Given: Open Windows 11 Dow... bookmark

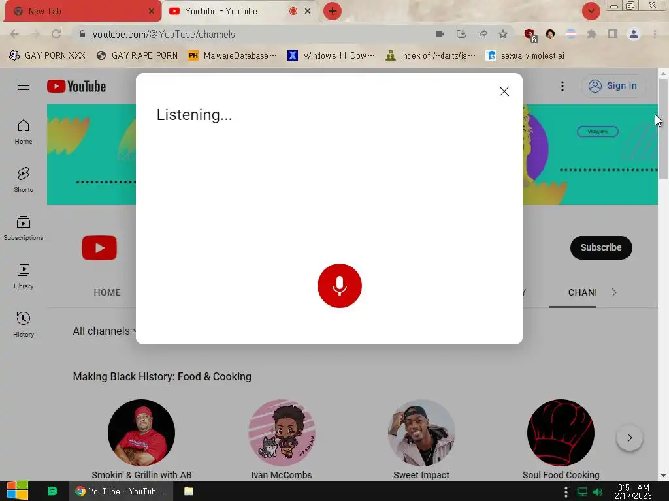Looking at the screenshot, I should coord(331,56).
